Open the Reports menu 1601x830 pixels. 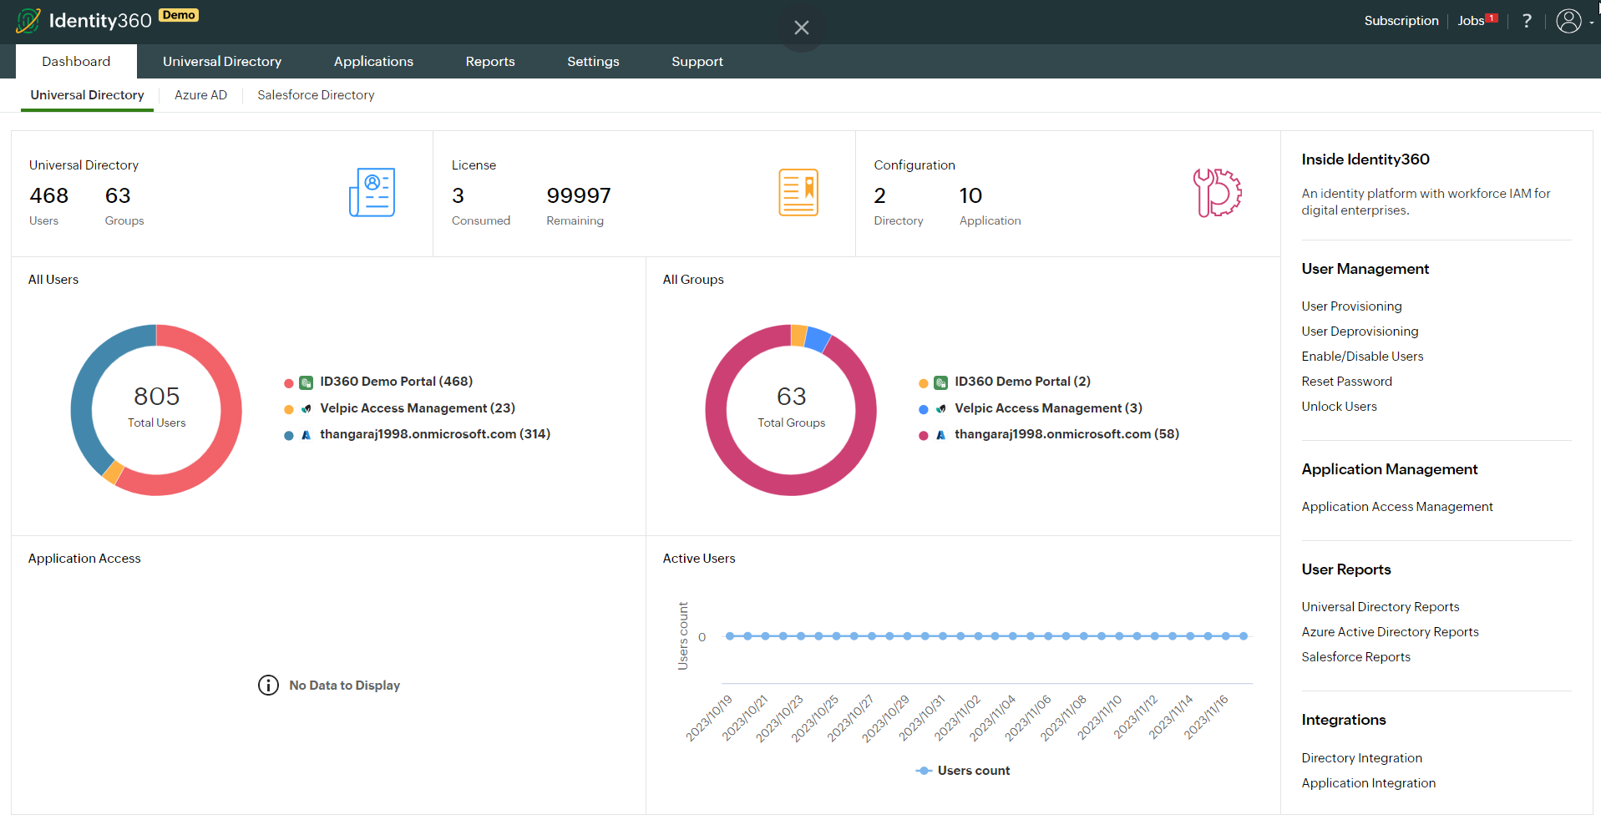point(489,61)
